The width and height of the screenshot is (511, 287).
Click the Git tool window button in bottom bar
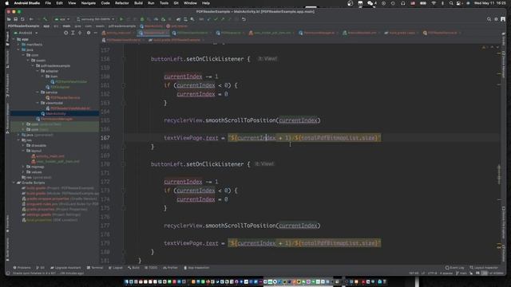[x=41, y=268]
